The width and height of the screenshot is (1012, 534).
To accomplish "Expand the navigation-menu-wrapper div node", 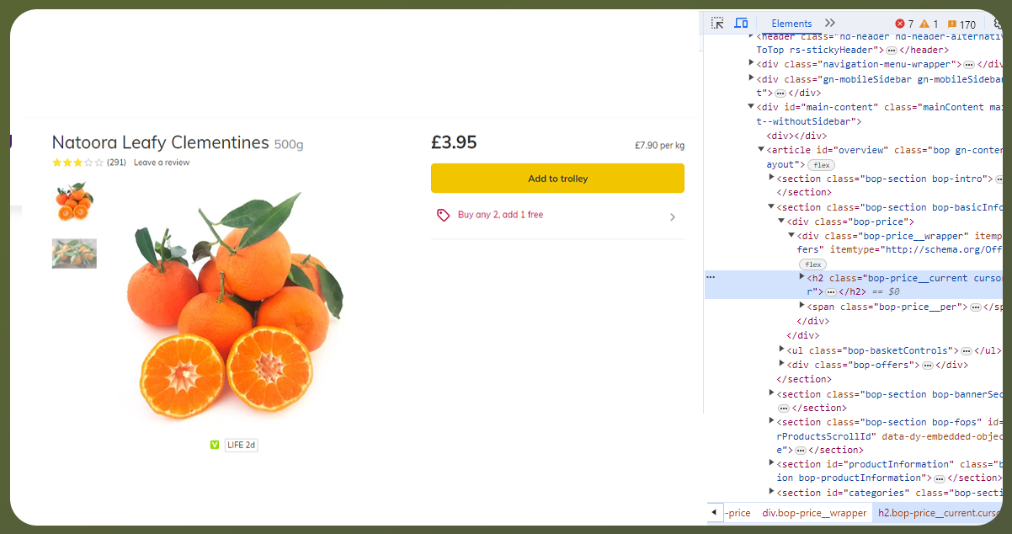I will [x=752, y=63].
